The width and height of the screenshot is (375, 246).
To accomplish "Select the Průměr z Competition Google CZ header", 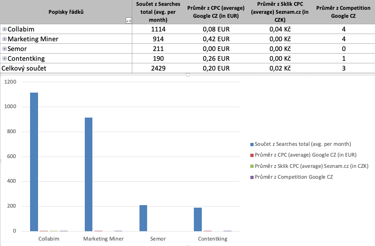I will [x=343, y=12].
